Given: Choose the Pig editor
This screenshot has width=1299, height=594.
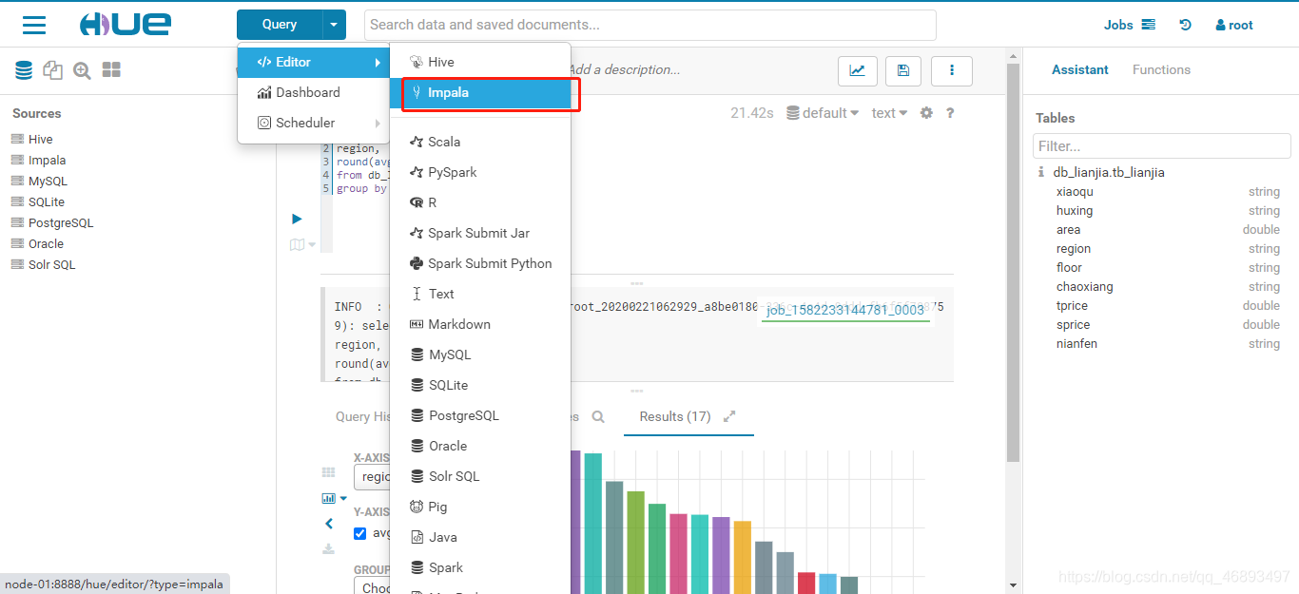Looking at the screenshot, I should (480, 507).
